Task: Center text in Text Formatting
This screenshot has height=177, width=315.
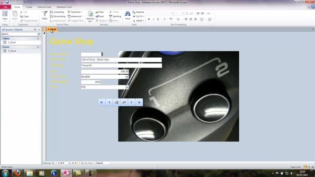Action: (x=190, y=19)
